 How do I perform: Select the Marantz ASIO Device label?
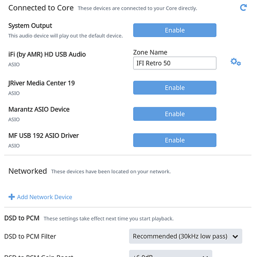pyautogui.click(x=39, y=109)
